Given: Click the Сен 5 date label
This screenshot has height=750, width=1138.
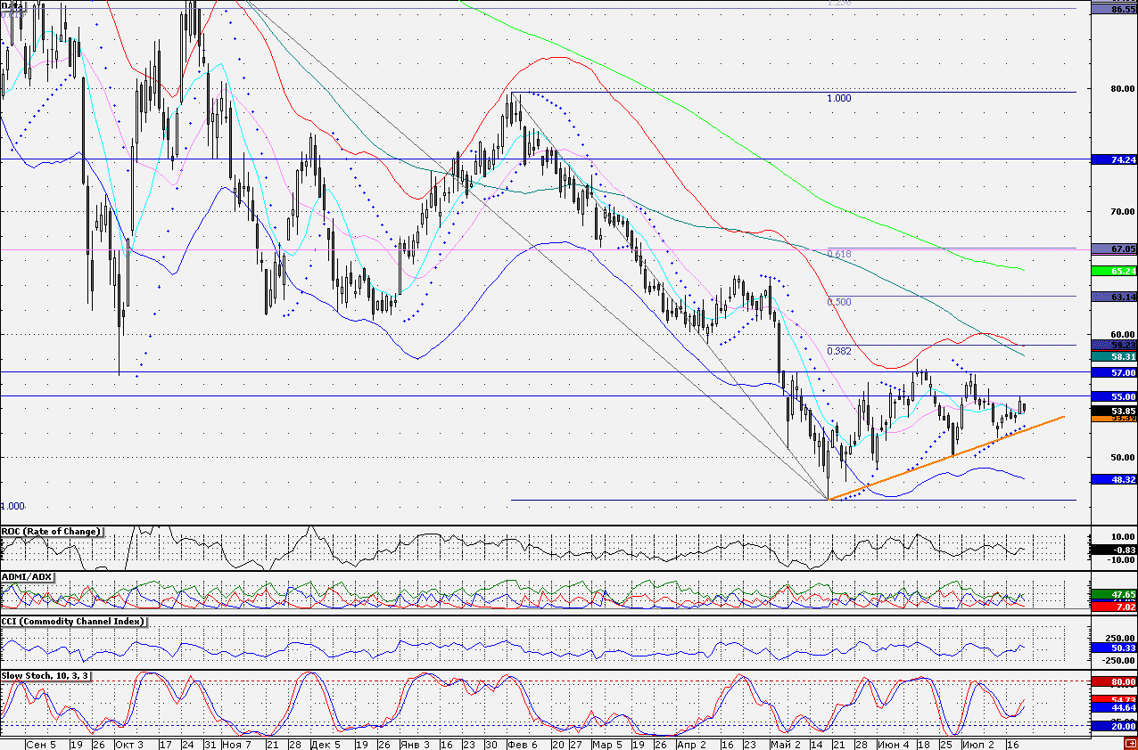Looking at the screenshot, I should (x=42, y=744).
